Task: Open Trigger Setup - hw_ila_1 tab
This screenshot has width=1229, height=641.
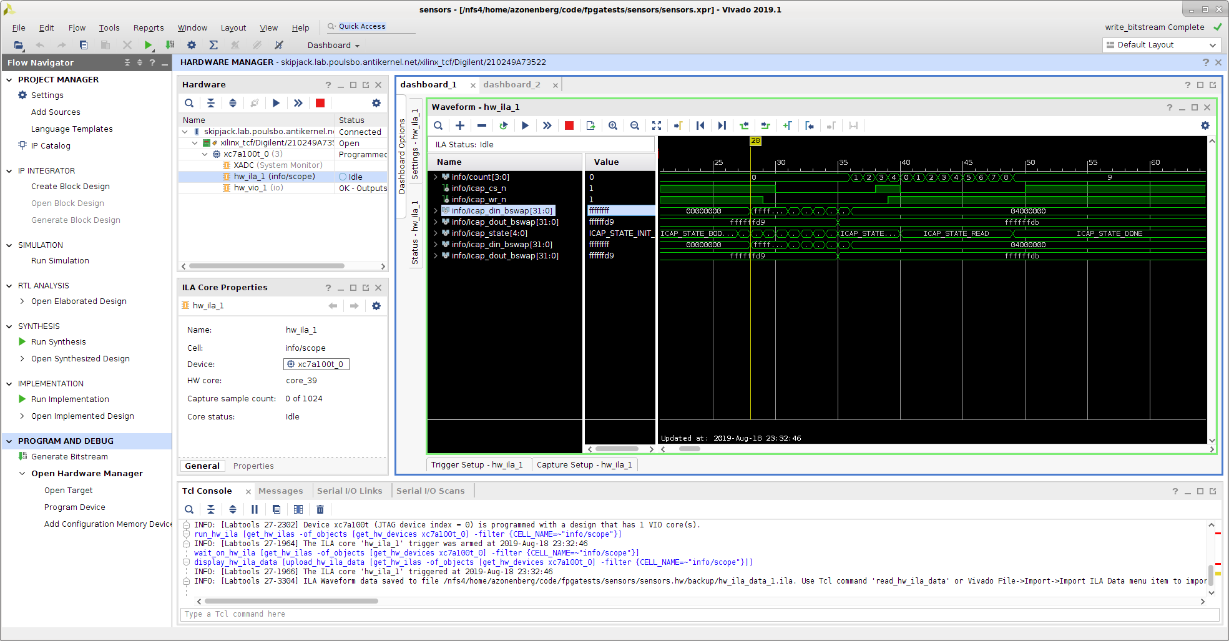Action: tap(477, 465)
